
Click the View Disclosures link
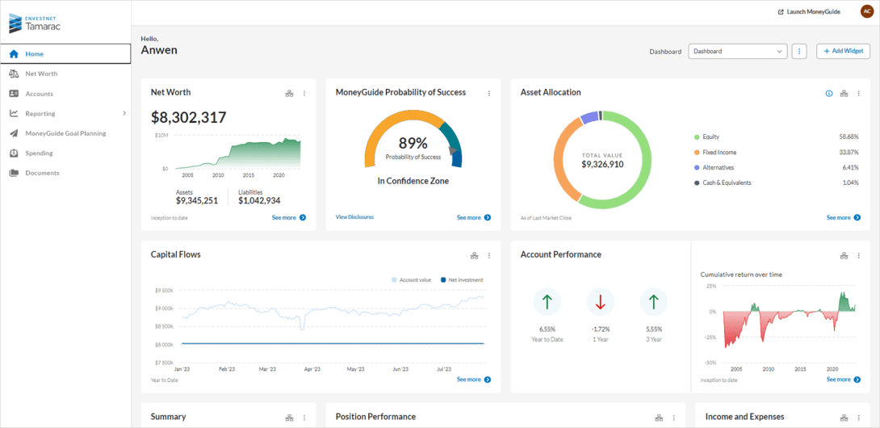pos(354,217)
